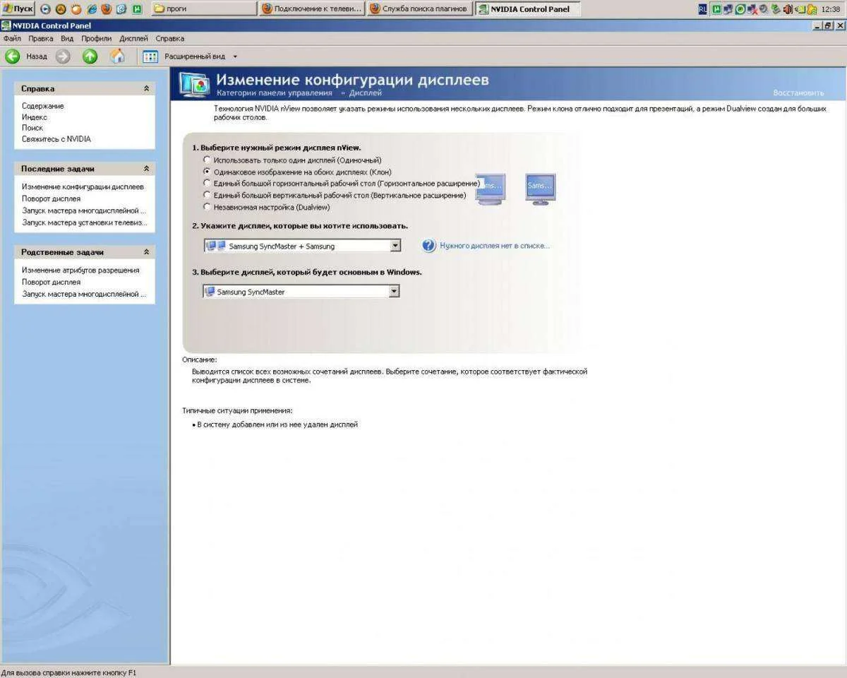Viewport: 847px width, 678px height.
Task: Switch to Служба поиска плагинов window
Action: (x=419, y=8)
